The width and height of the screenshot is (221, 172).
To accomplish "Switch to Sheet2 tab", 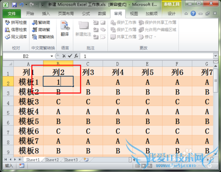I will tap(52, 160).
